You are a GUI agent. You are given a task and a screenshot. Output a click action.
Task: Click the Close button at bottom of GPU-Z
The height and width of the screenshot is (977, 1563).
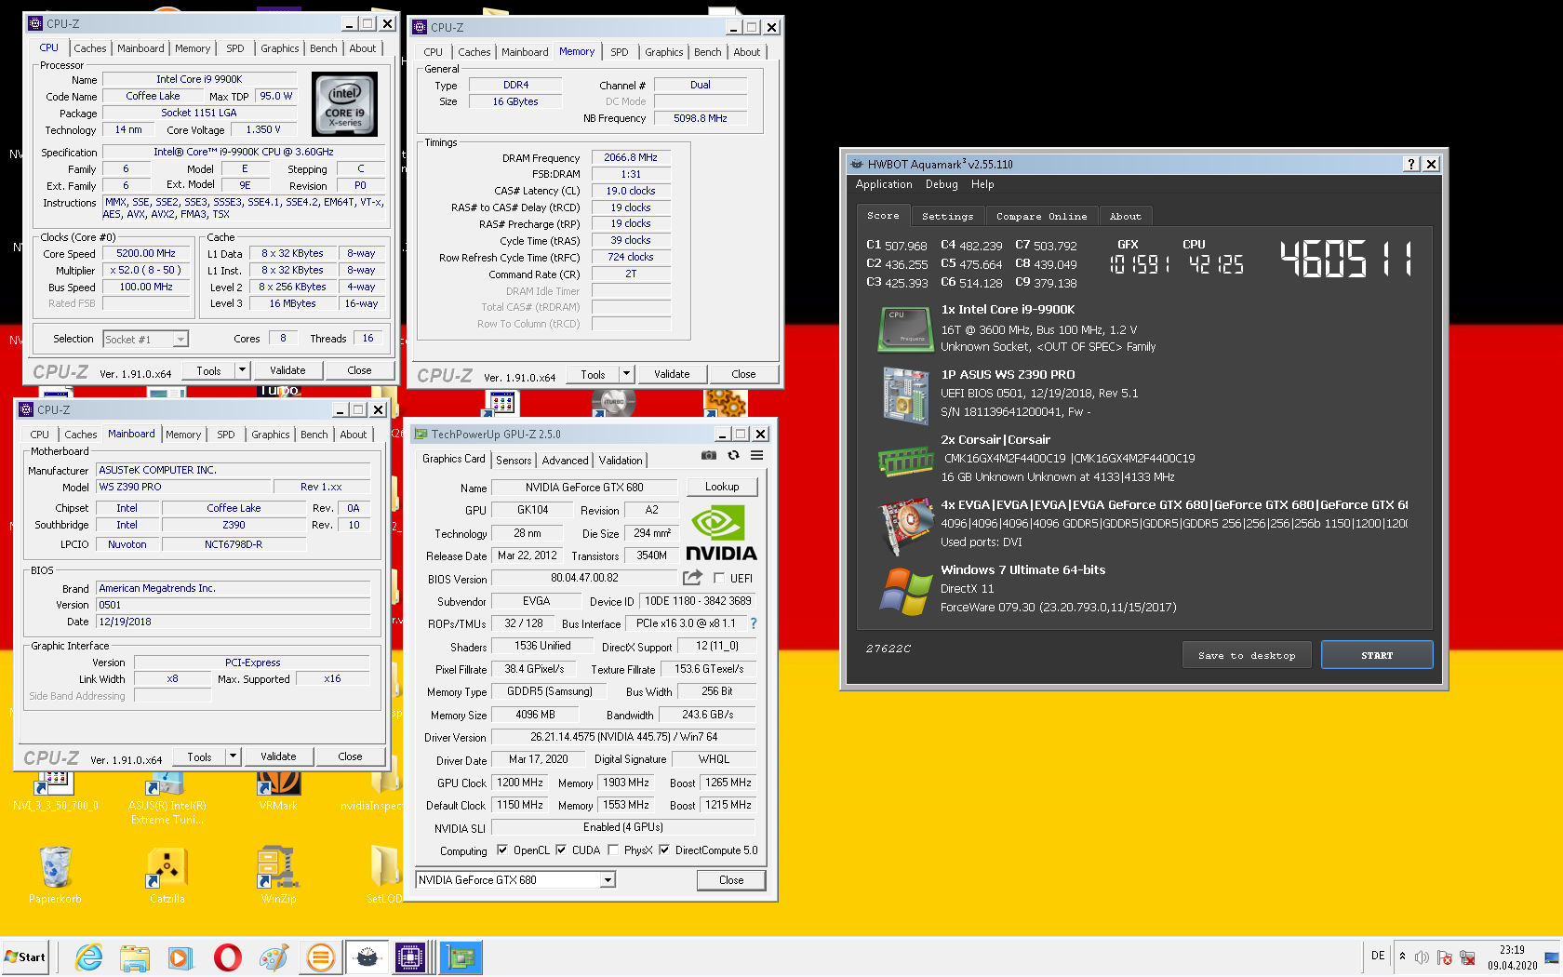coord(731,879)
